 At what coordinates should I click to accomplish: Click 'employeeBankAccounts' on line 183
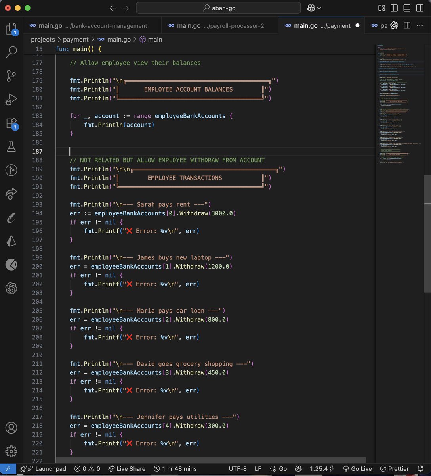190,116
